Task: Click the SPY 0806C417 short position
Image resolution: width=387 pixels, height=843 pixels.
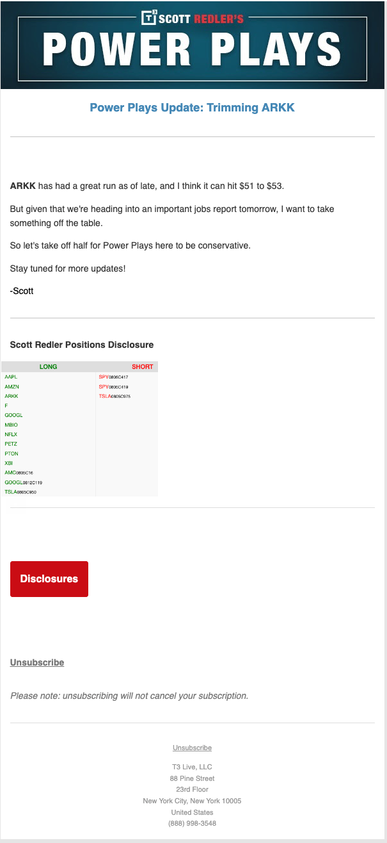Action: pos(113,377)
